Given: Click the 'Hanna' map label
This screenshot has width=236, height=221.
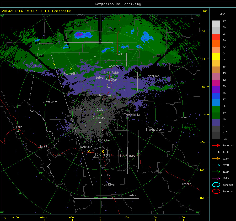Looking at the screenshot, I should [x=183, y=117].
